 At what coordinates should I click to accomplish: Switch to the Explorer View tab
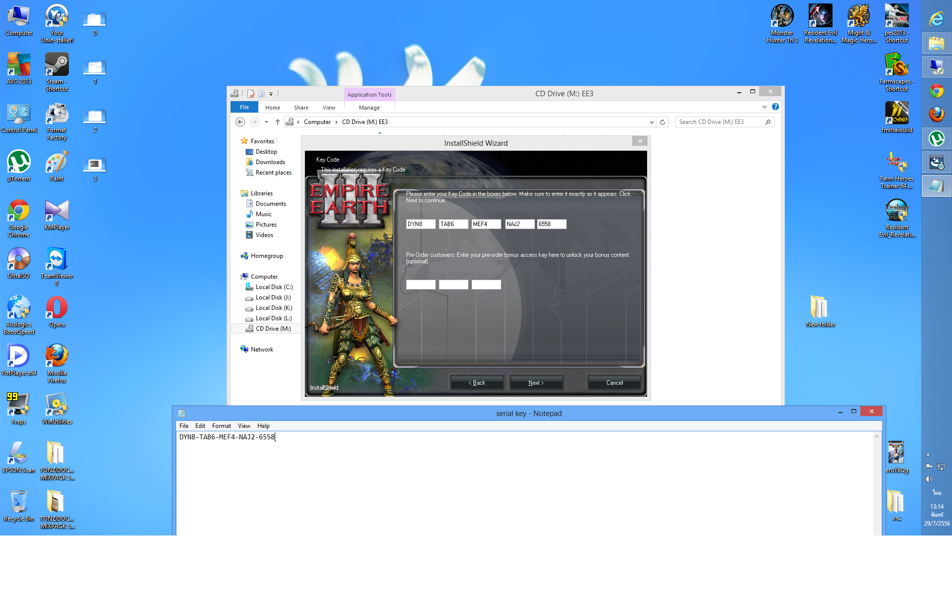pyautogui.click(x=329, y=108)
